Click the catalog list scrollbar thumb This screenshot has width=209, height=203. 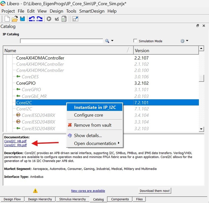pyautogui.click(x=201, y=78)
